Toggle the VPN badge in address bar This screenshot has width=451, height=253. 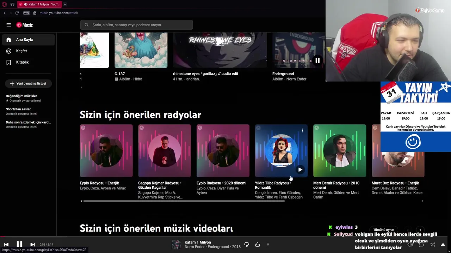[26, 13]
